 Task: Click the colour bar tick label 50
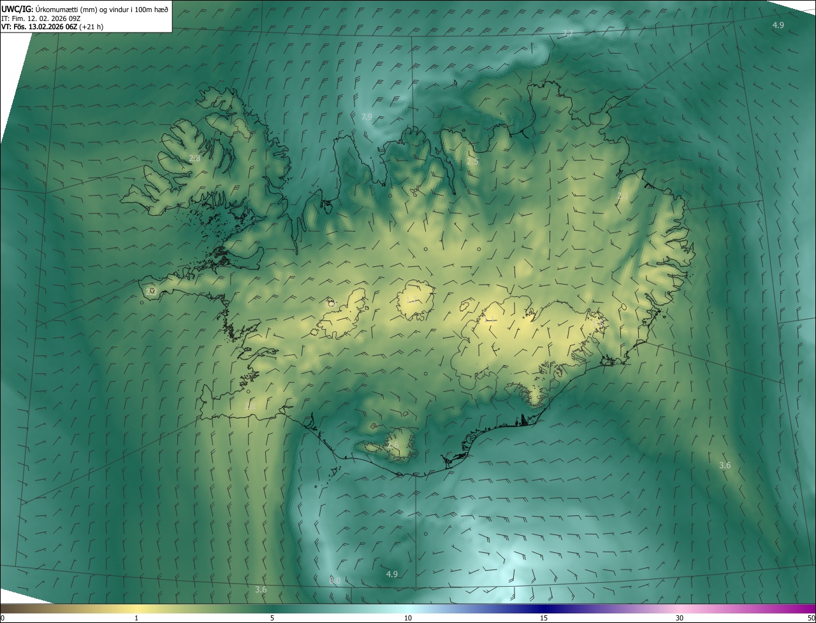[811, 618]
